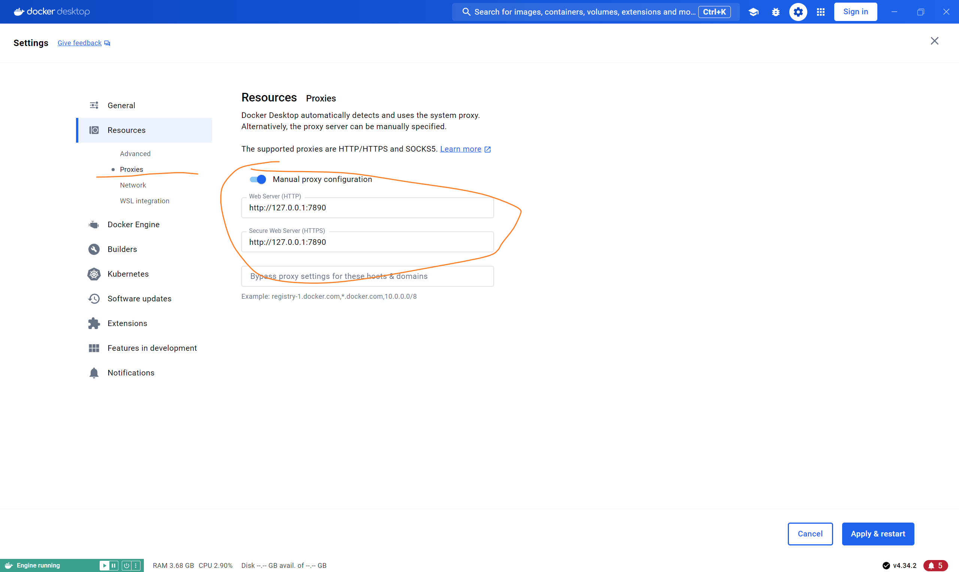Close the Settings panel with X
The width and height of the screenshot is (959, 572).
[x=934, y=41]
